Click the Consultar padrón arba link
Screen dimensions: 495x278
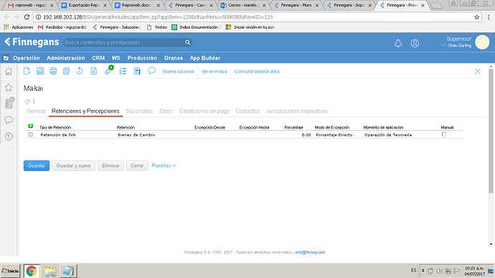click(257, 72)
